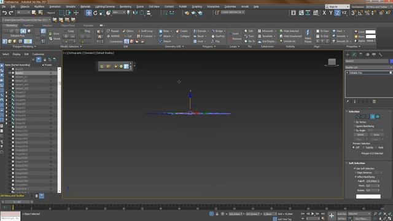Click the Make Planar tool in ribbon
393x221 pixels.
[x=308, y=36]
